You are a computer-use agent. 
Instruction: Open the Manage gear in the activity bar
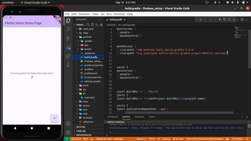click(x=68, y=132)
